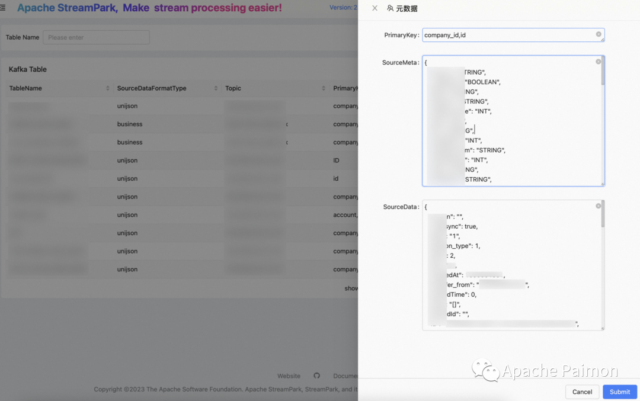
Task: Click in the PrimaryKey input field
Action: point(513,35)
